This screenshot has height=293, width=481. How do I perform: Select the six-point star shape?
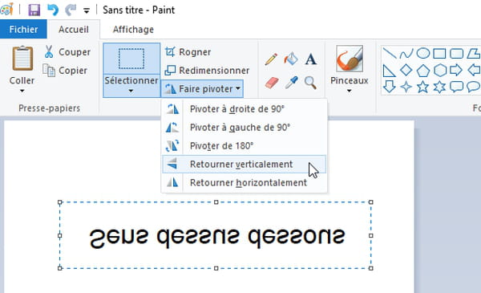click(x=439, y=87)
